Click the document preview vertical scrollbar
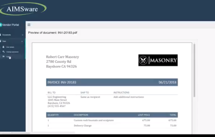Screen dimensions: 215x137 (194, 70)
